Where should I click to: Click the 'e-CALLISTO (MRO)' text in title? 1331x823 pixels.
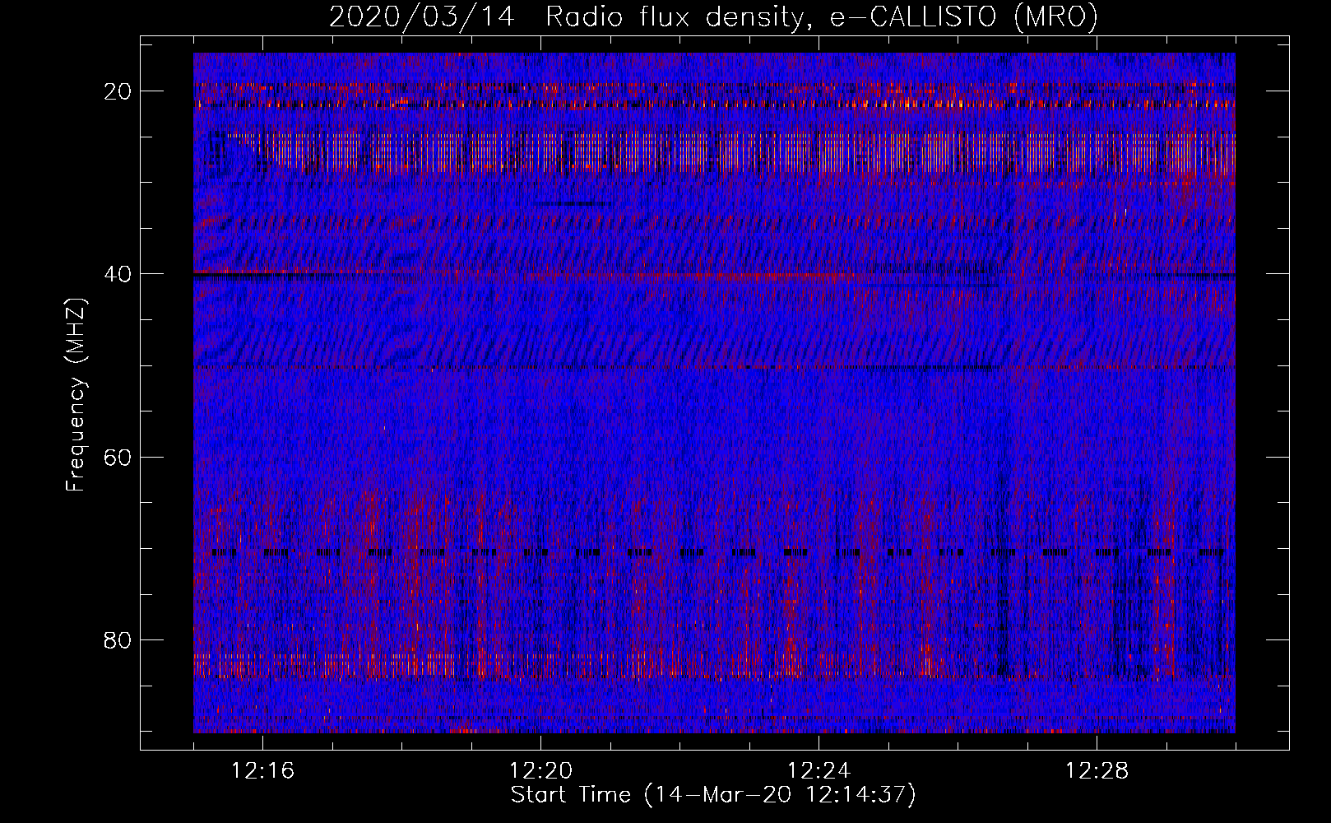pyautogui.click(x=963, y=16)
